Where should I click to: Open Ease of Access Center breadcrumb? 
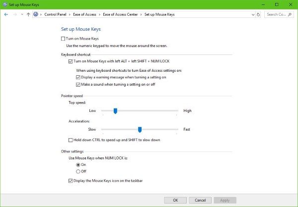(x=120, y=14)
